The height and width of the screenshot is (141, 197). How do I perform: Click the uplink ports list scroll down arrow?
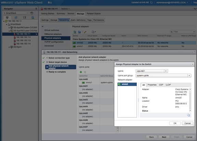click(118, 130)
